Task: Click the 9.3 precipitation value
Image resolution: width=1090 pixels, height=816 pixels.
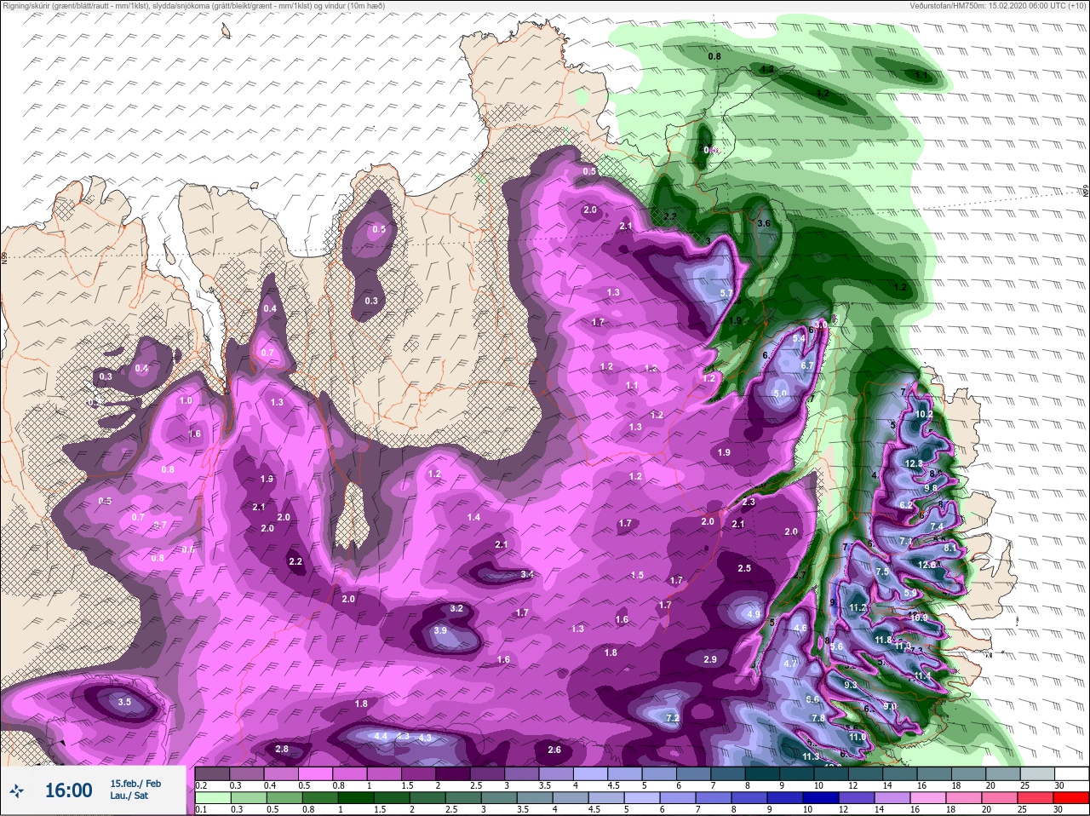Action: click(x=851, y=685)
